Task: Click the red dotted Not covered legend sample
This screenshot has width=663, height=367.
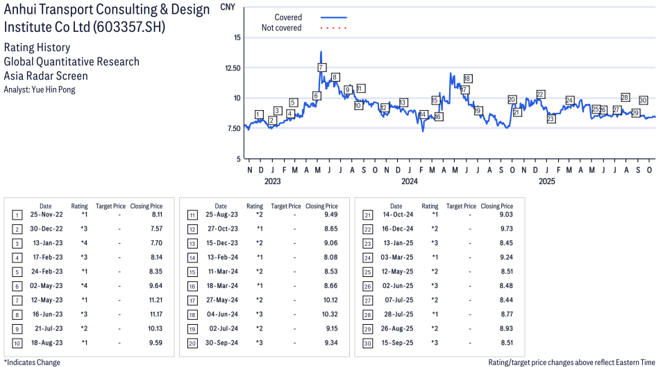Action: pyautogui.click(x=334, y=28)
